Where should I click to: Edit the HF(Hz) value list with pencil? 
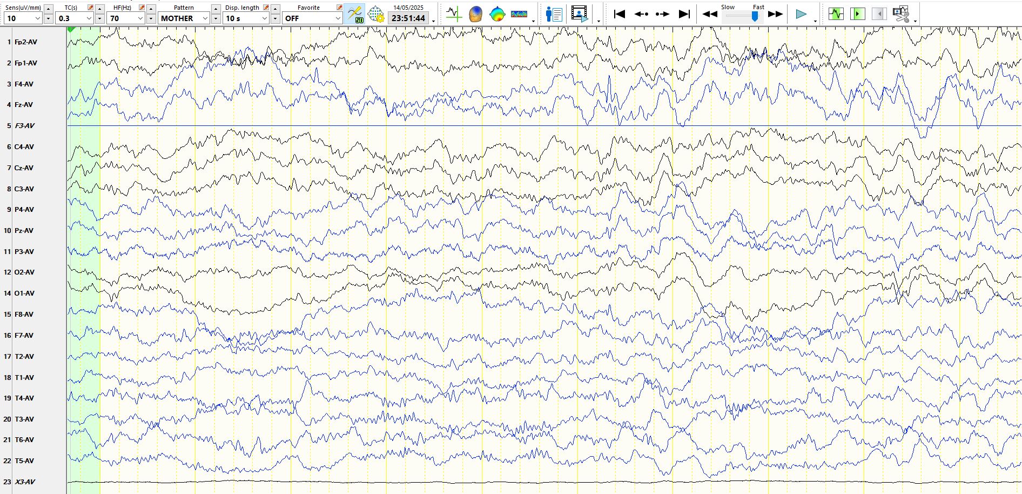142,8
